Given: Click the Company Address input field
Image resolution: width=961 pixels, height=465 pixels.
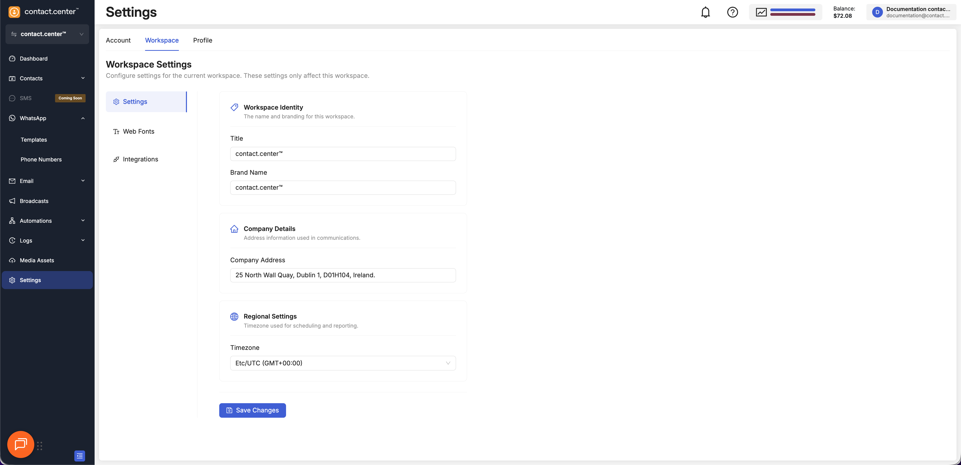Looking at the screenshot, I should click(x=342, y=275).
